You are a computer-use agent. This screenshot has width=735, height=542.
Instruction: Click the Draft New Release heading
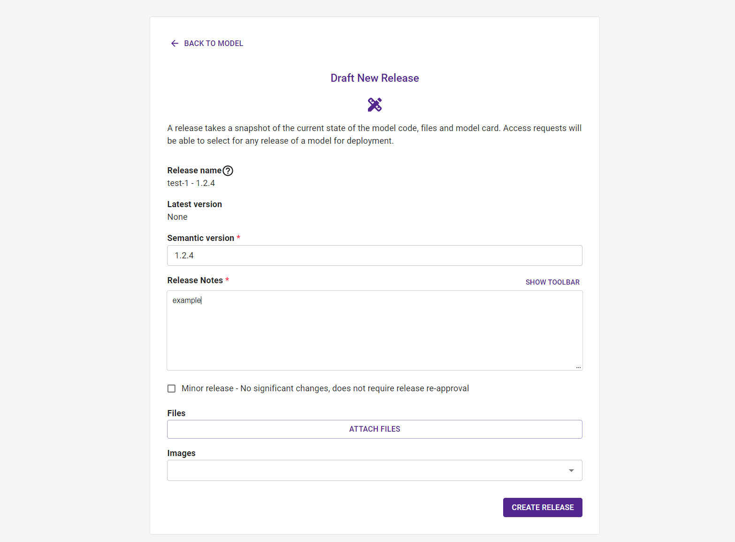click(x=375, y=78)
